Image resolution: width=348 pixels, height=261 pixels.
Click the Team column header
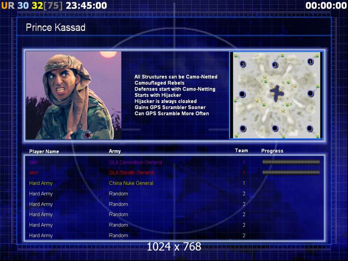pyautogui.click(x=241, y=151)
